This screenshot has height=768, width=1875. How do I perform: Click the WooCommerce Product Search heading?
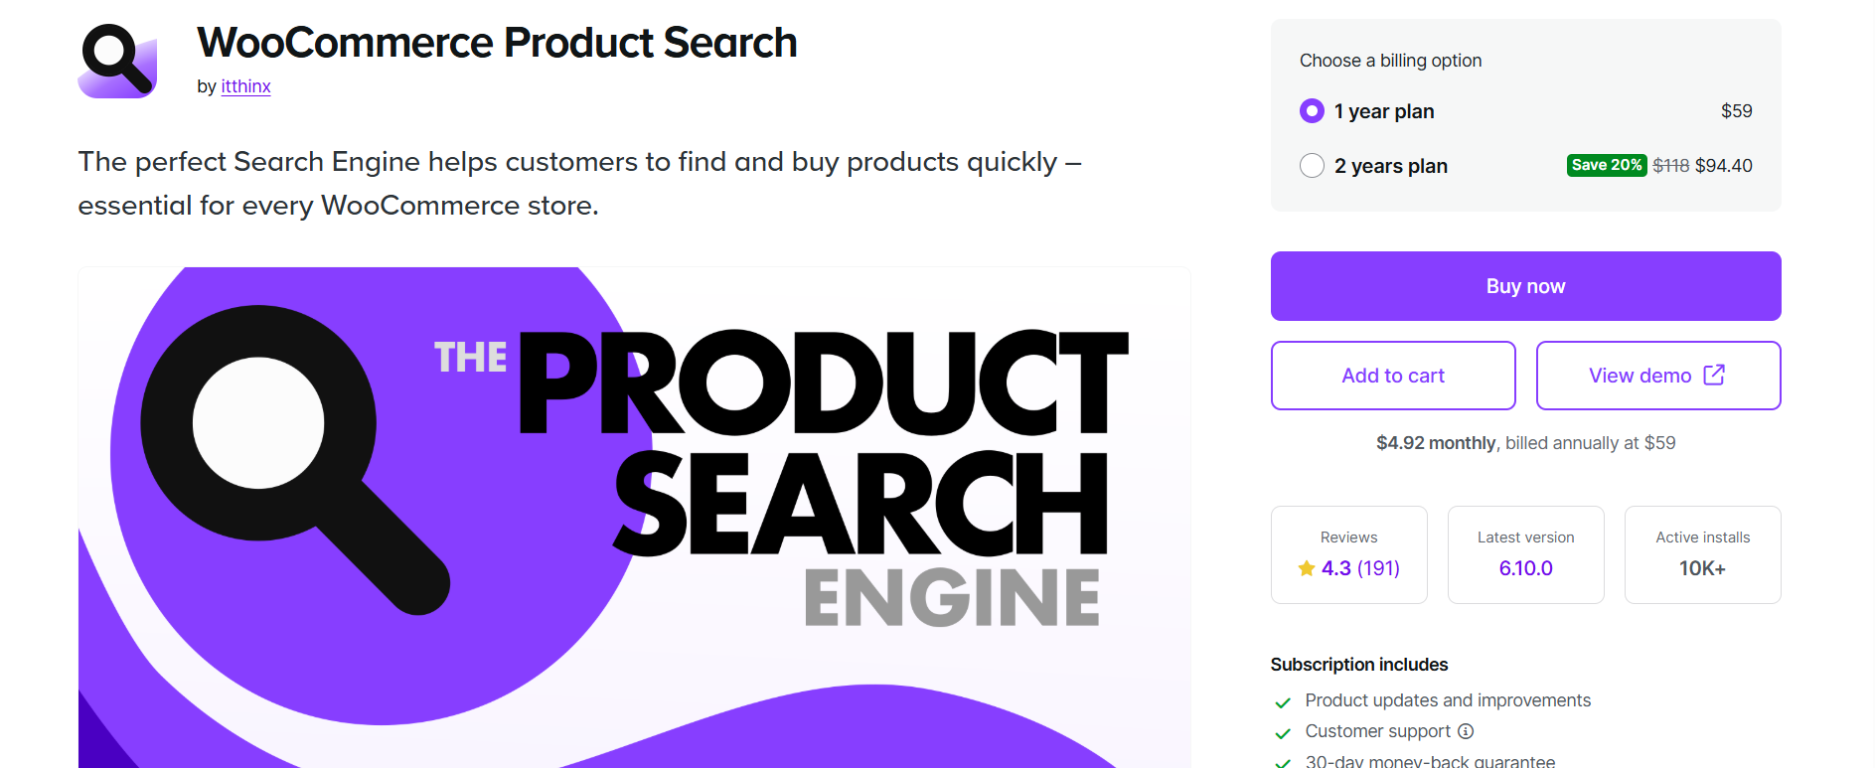[x=497, y=43]
